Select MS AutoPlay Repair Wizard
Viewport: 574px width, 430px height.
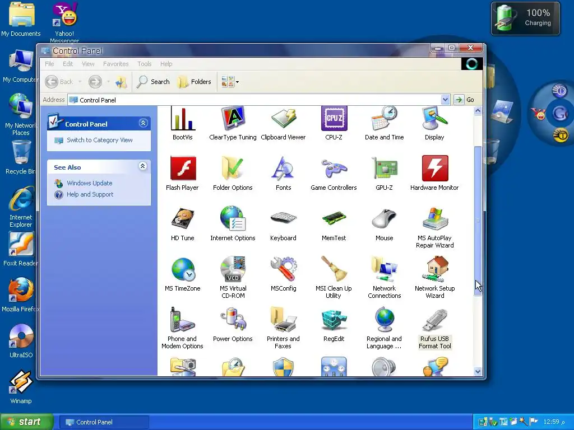click(434, 227)
